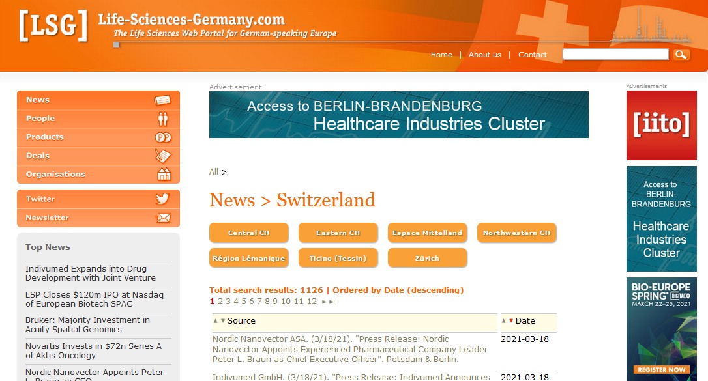
Task: Click the red [iito] advertisement
Action: (662, 125)
